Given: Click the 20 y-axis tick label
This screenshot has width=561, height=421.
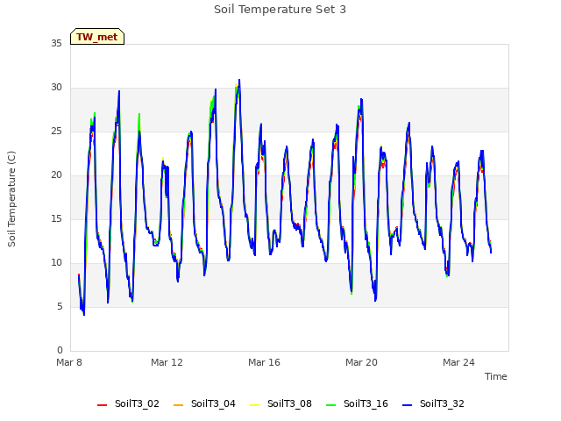Looking at the screenshot, I should click(56, 175).
